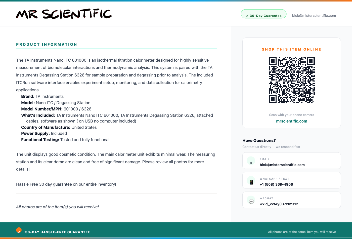This screenshot has width=352, height=239.
Task: Click the orange guarantee check icon in footer
Action: point(19,230)
